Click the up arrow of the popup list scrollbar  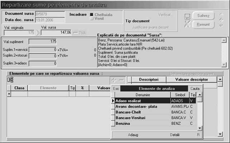coord(200,94)
